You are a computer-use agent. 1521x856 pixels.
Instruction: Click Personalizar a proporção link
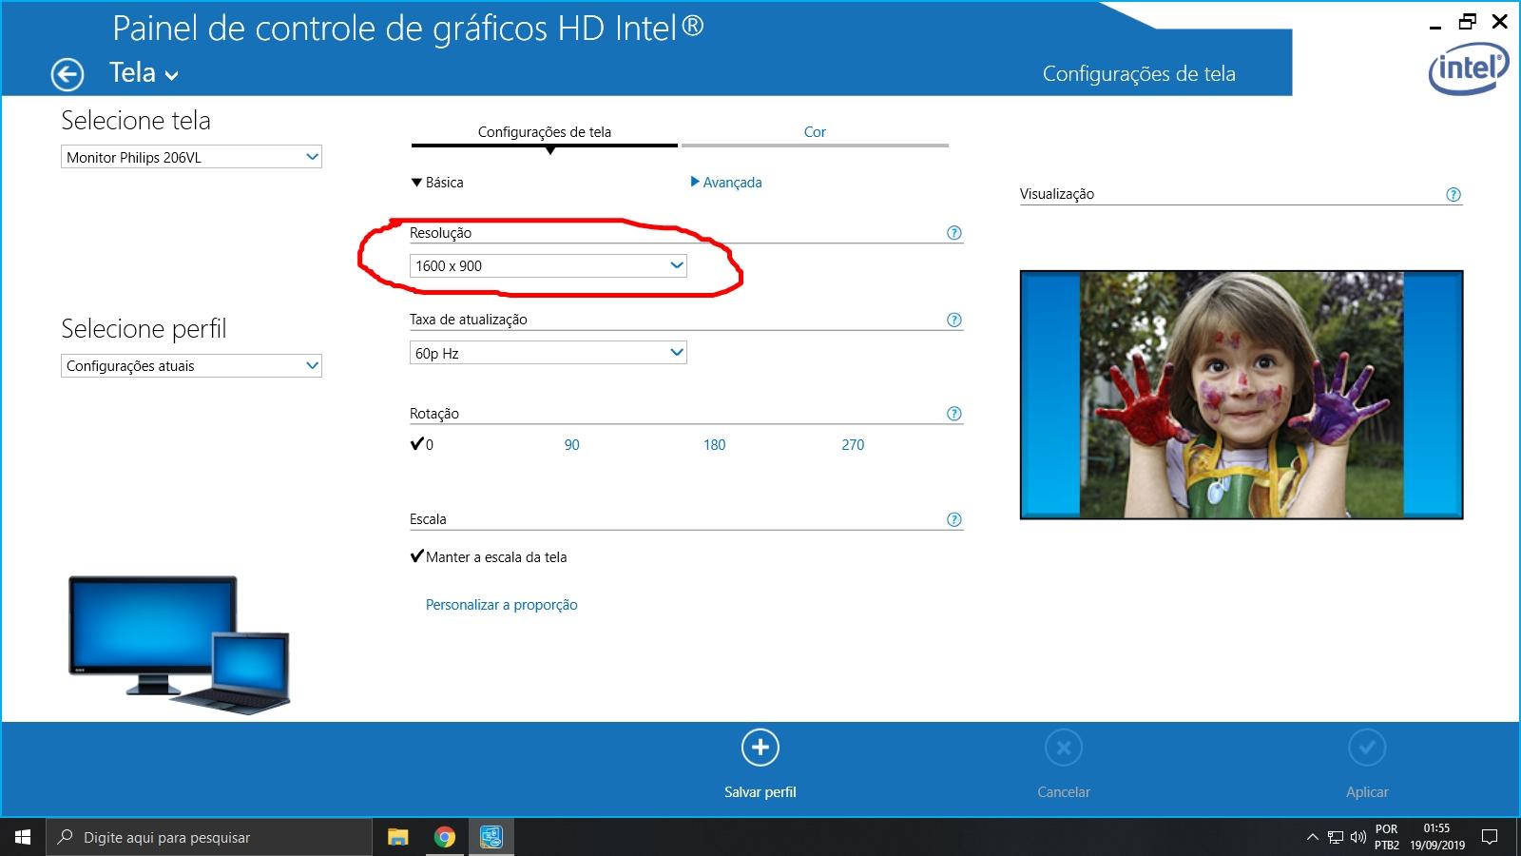pos(501,605)
